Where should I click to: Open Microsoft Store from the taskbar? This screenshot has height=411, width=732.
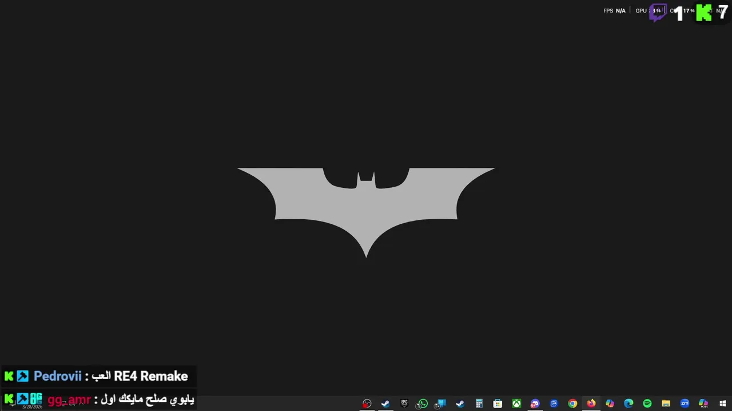pyautogui.click(x=498, y=404)
